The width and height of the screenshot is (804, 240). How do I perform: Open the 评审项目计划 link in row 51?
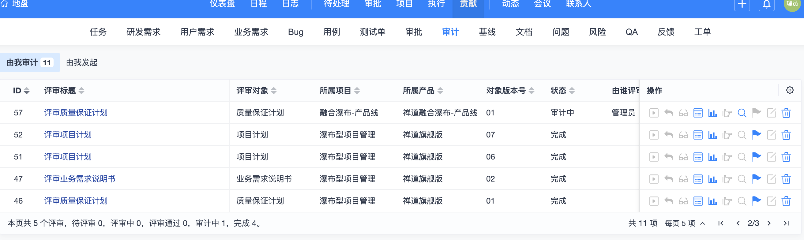68,157
